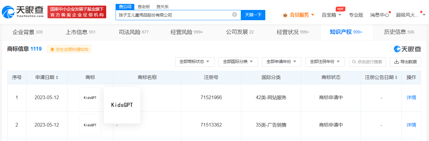Click the 42类-网站服务 cell

pos(271,98)
